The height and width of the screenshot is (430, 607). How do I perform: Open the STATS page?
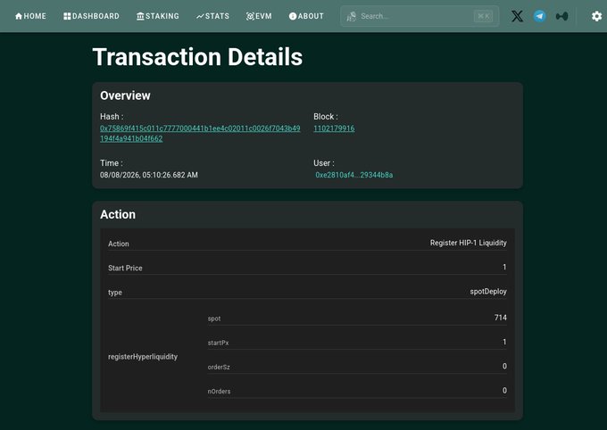(x=212, y=16)
